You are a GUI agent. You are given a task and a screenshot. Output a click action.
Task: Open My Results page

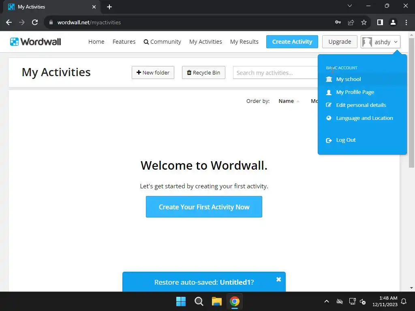coord(244,42)
